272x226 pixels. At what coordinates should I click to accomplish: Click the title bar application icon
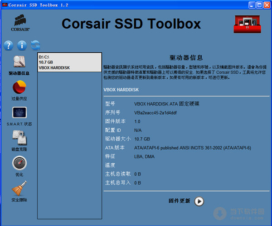click(x=5, y=5)
